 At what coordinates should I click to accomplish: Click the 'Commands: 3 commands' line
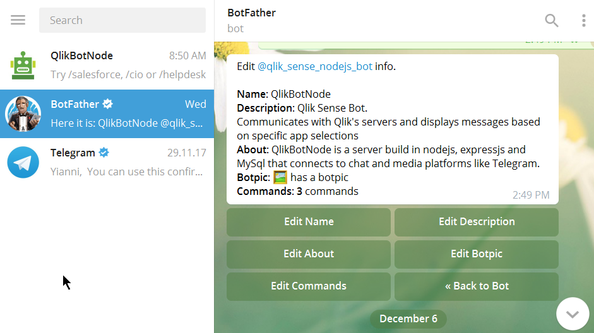tap(297, 191)
